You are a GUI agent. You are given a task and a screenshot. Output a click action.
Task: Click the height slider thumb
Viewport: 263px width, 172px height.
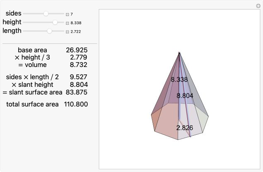[x=55, y=22]
